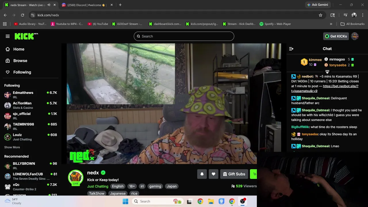
Task: Focus the Kick search field
Action: click(184, 36)
